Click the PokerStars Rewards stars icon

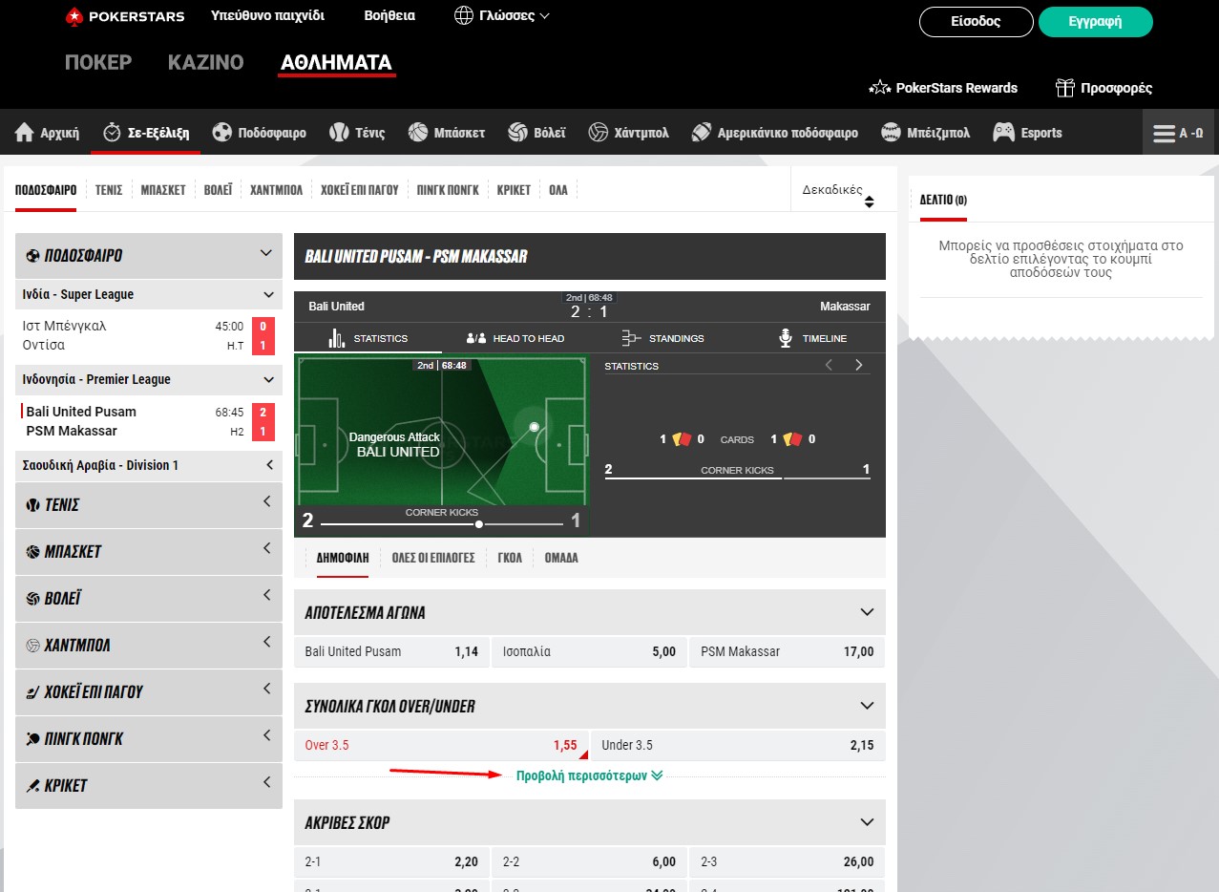pos(879,88)
